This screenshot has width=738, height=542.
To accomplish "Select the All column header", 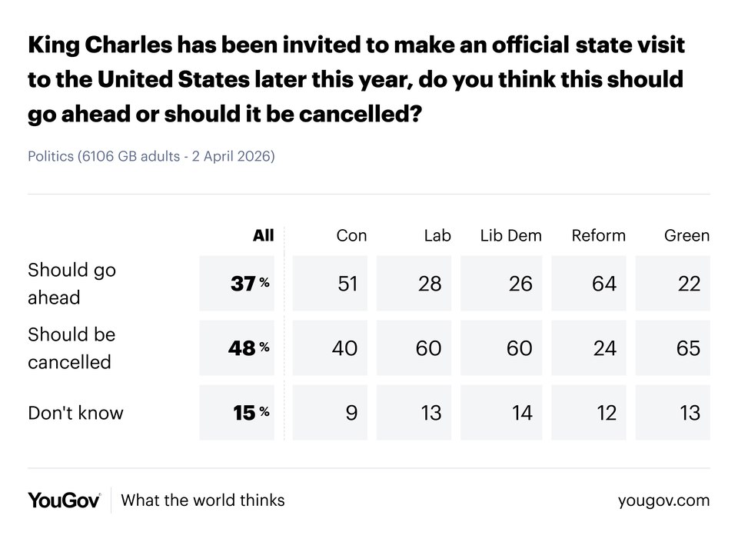I will (x=263, y=236).
